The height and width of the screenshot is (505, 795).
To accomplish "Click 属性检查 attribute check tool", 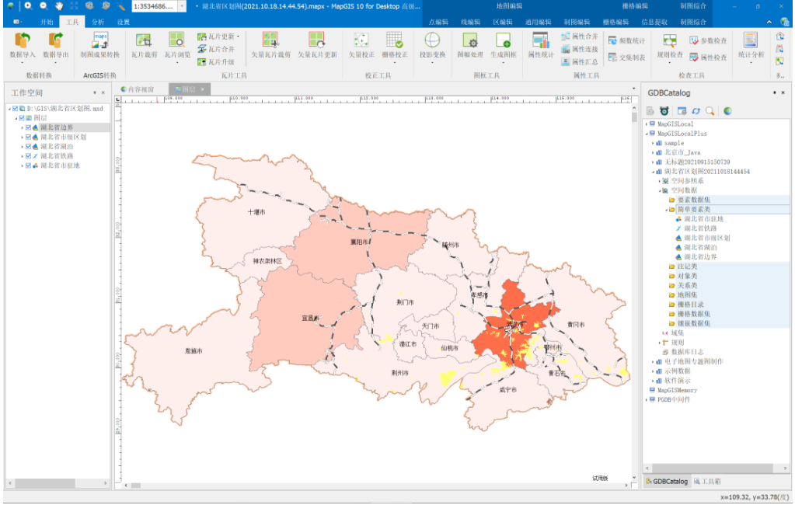I will 708,57.
